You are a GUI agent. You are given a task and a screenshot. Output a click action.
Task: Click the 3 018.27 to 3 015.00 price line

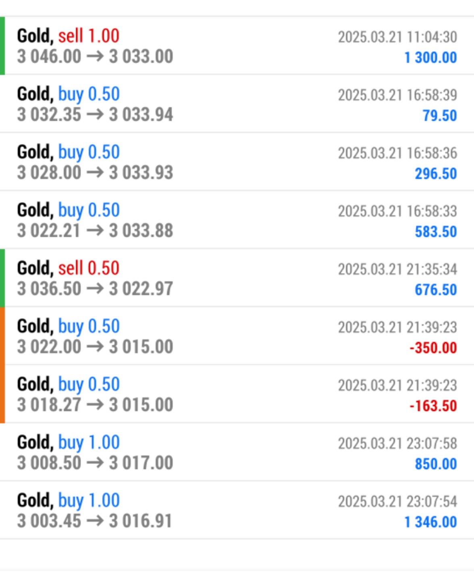95,405
